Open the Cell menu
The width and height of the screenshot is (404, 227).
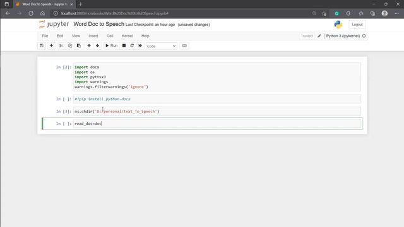tap(110, 36)
